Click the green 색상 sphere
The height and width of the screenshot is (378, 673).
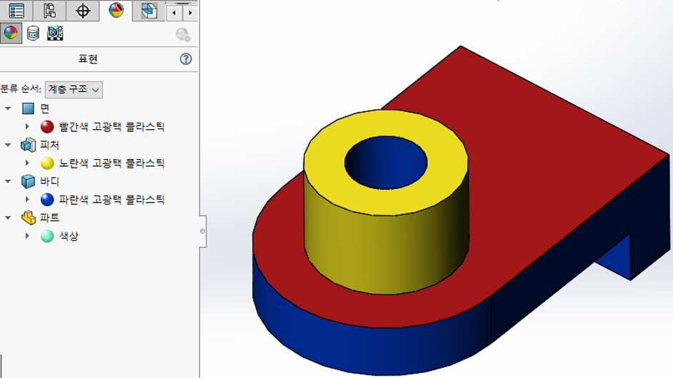coord(47,235)
